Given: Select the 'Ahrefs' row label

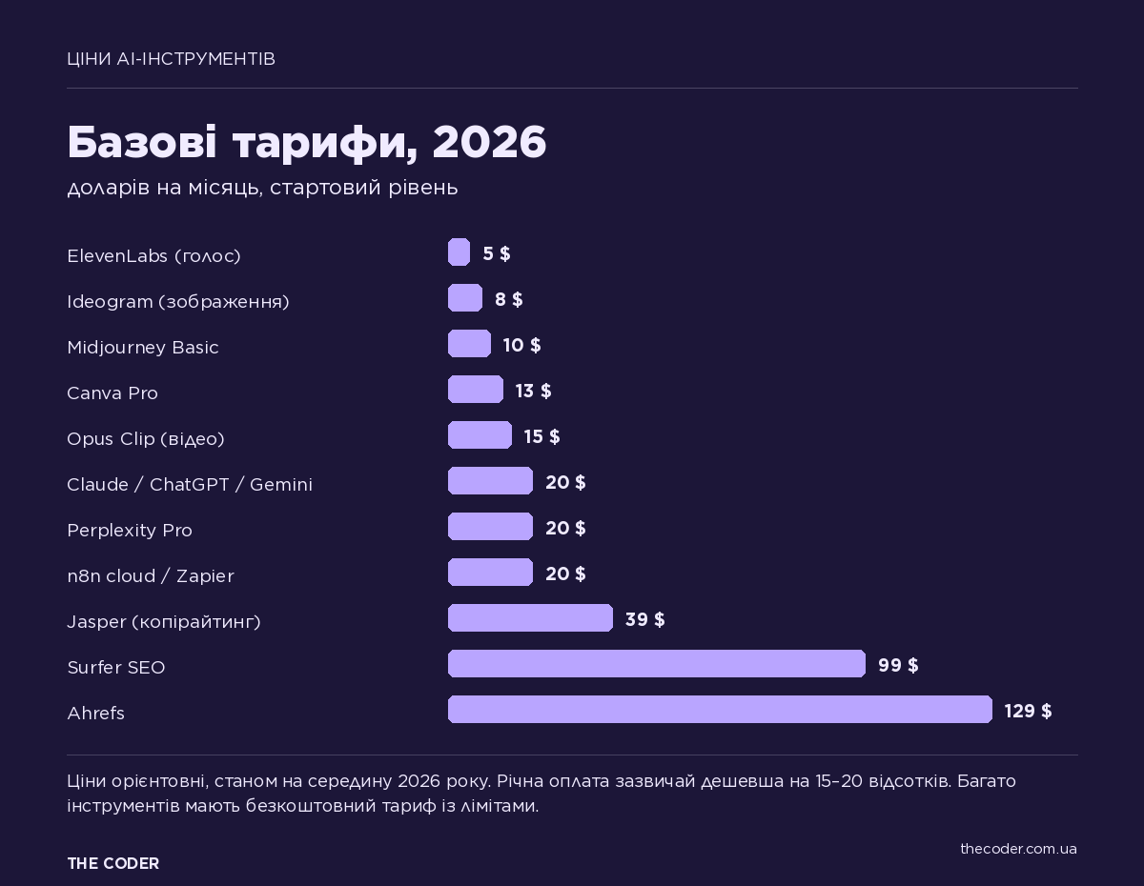Looking at the screenshot, I should [95, 713].
